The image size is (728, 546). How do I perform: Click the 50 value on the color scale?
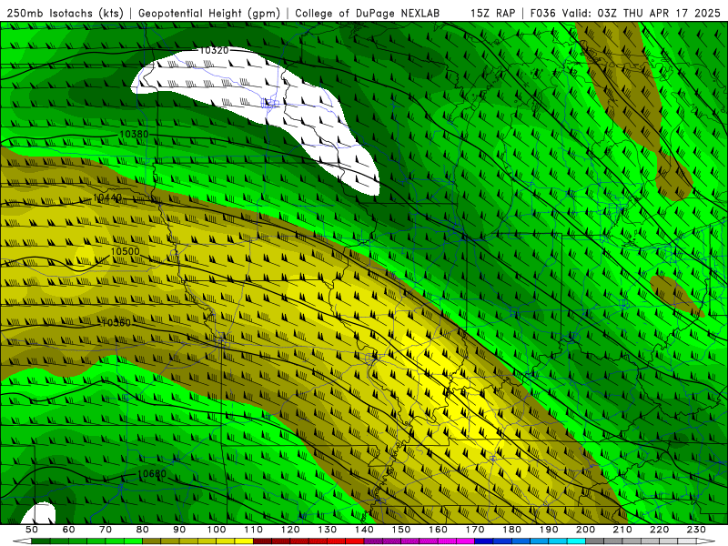32,530
